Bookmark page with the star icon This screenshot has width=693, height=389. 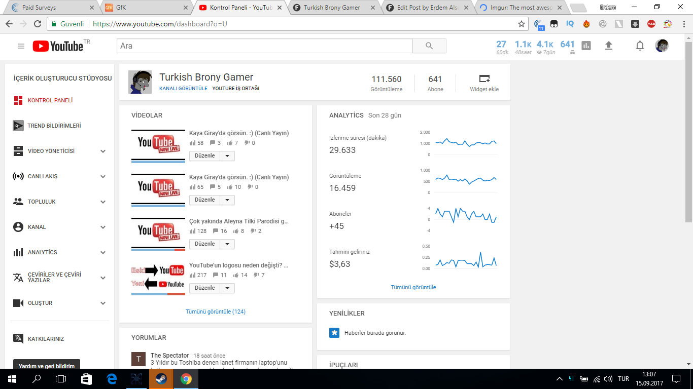point(521,24)
